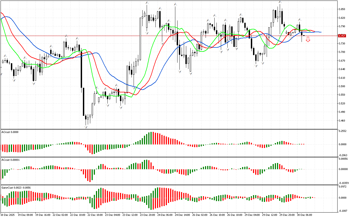Screen dimensions: 349x218
Task: Click the red down arrow sell signal
Action: point(308,40)
